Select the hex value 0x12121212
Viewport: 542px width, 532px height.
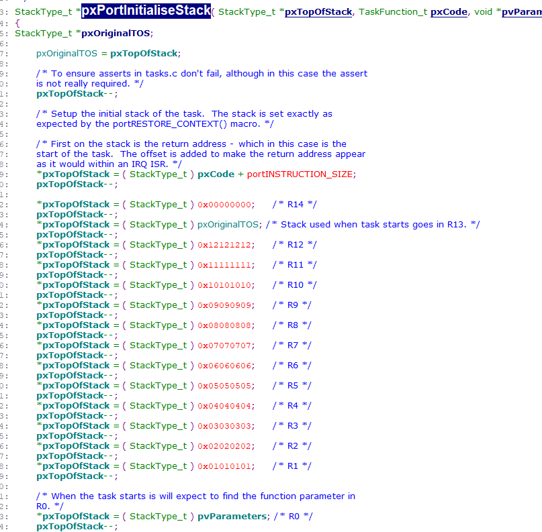point(224,245)
